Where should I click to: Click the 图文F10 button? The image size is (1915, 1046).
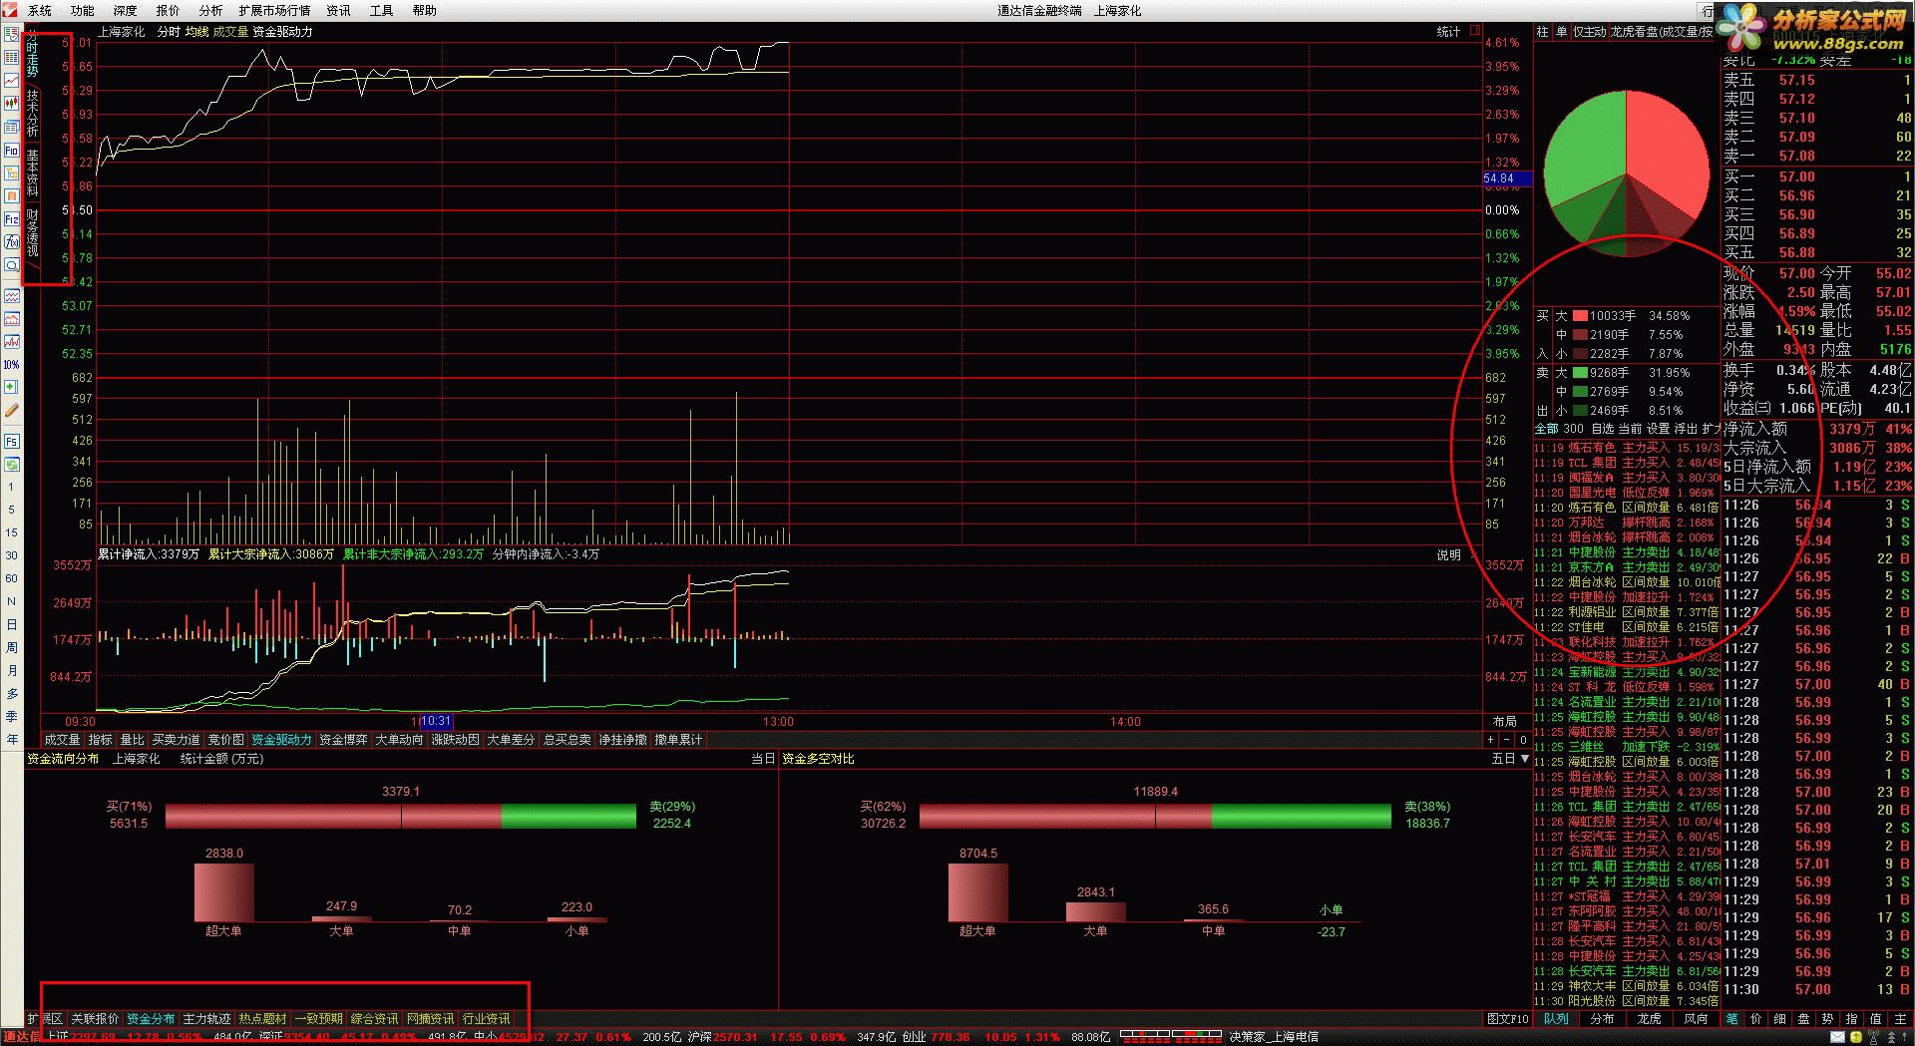[1507, 1019]
